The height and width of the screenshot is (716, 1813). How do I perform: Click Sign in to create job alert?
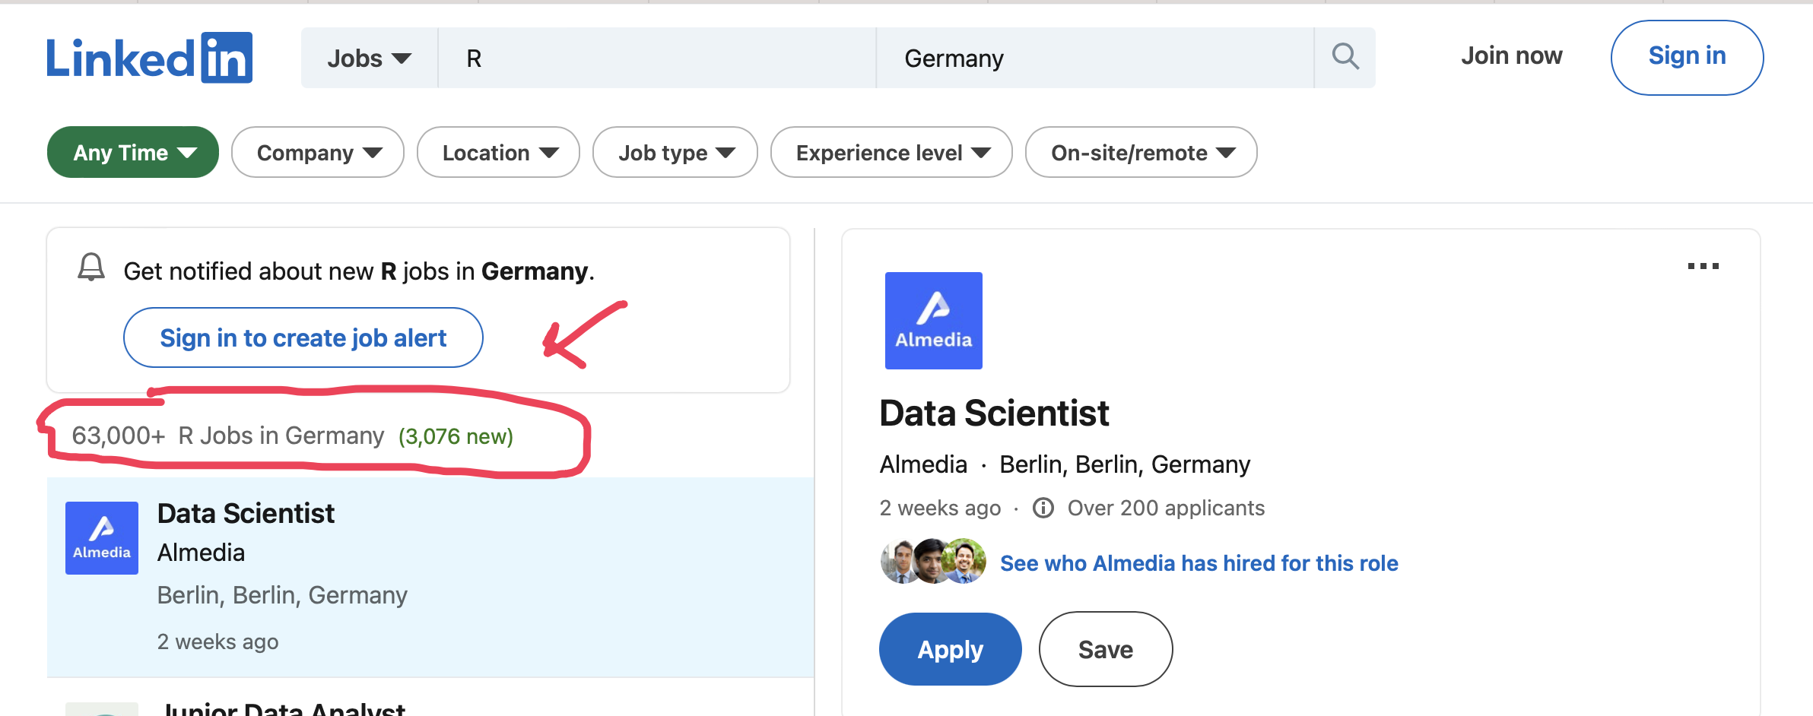pyautogui.click(x=303, y=338)
